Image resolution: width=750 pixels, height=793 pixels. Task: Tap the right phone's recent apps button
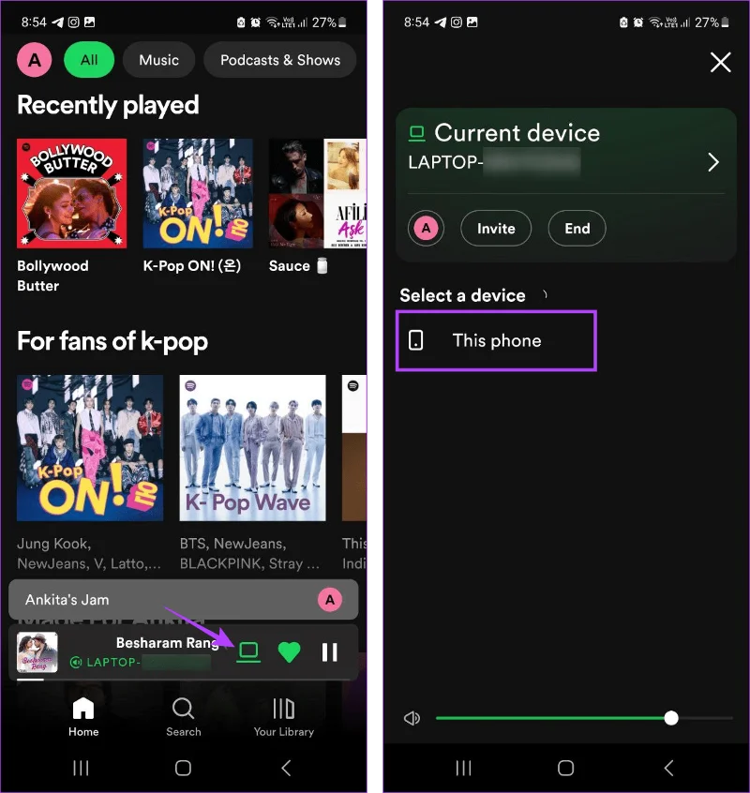coord(463,768)
